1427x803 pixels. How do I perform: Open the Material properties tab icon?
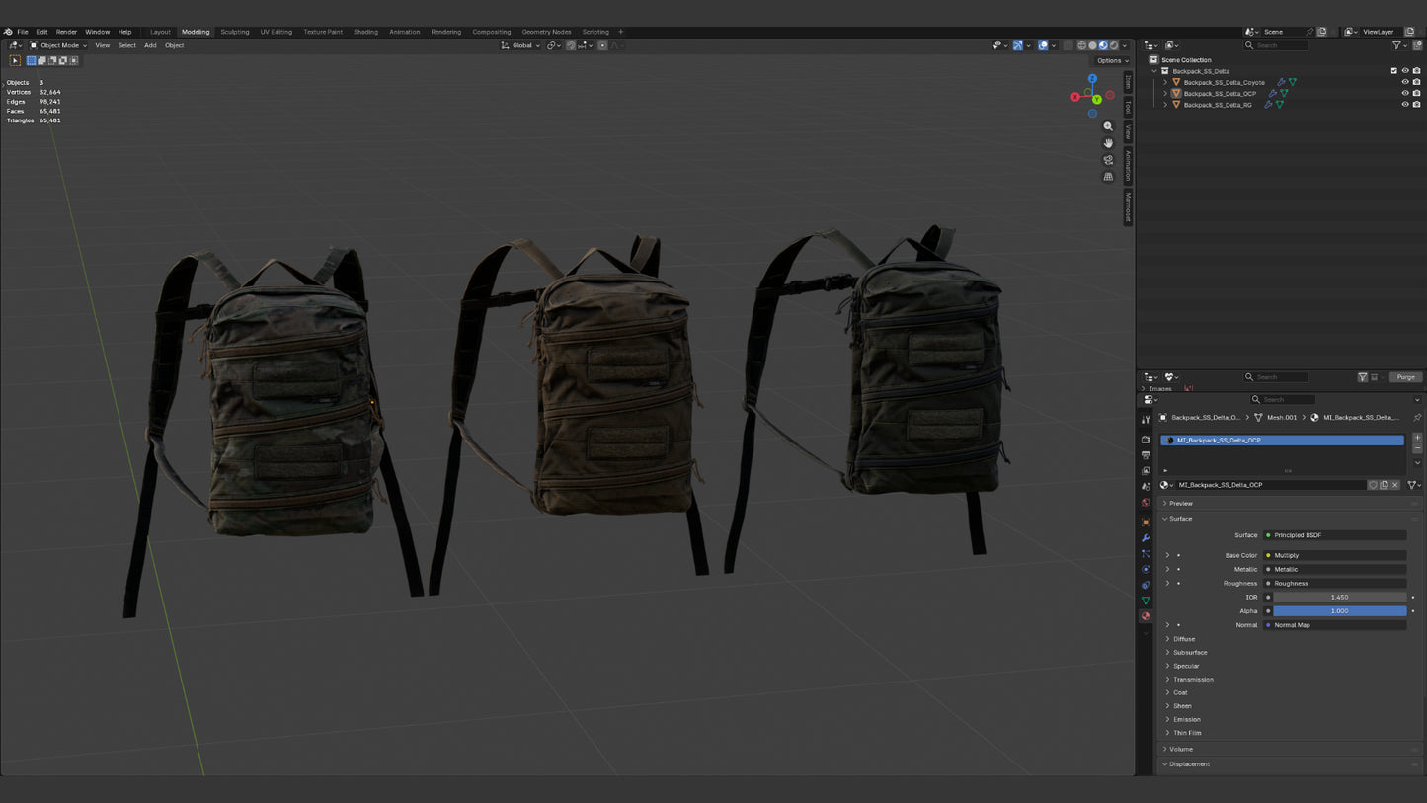click(x=1146, y=616)
